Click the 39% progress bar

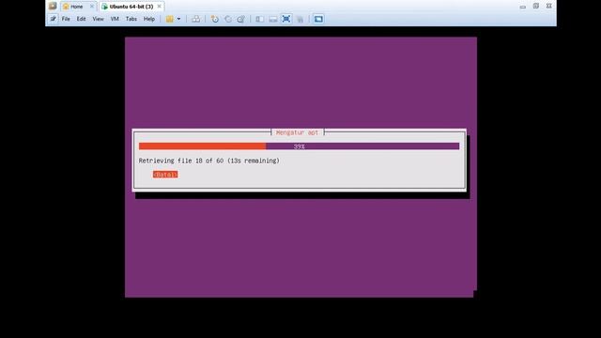pyautogui.click(x=299, y=146)
